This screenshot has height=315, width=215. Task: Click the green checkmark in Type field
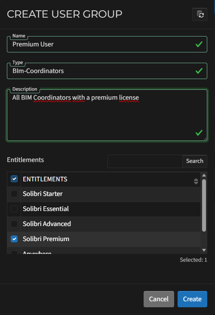coord(199,71)
